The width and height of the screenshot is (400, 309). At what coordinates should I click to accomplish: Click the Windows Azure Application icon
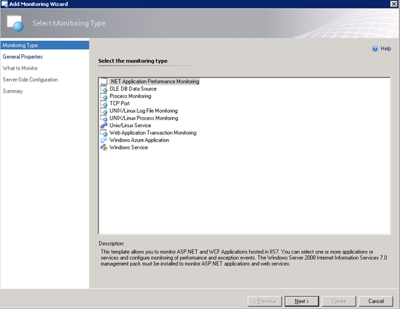tap(104, 140)
